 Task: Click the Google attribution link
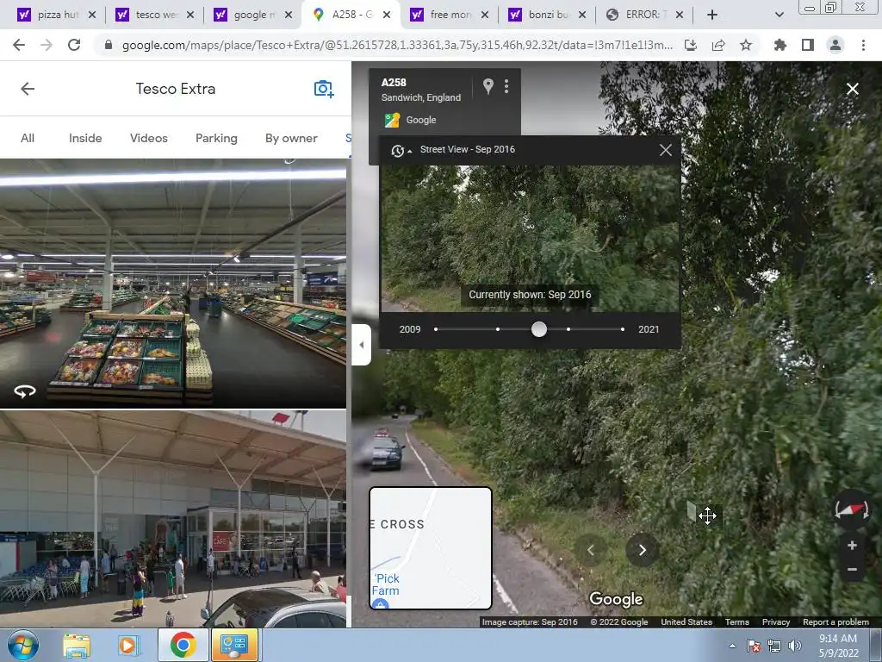[x=420, y=120]
